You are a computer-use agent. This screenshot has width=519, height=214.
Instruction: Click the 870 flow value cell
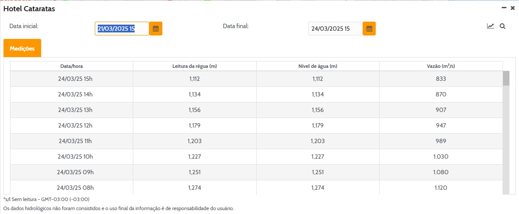(x=441, y=94)
